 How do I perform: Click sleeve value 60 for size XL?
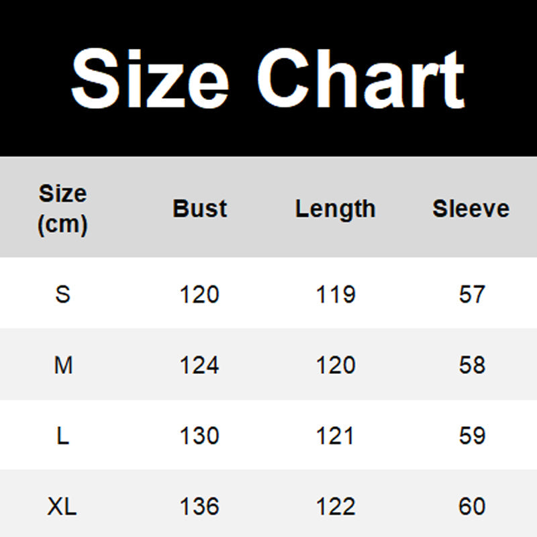click(471, 506)
